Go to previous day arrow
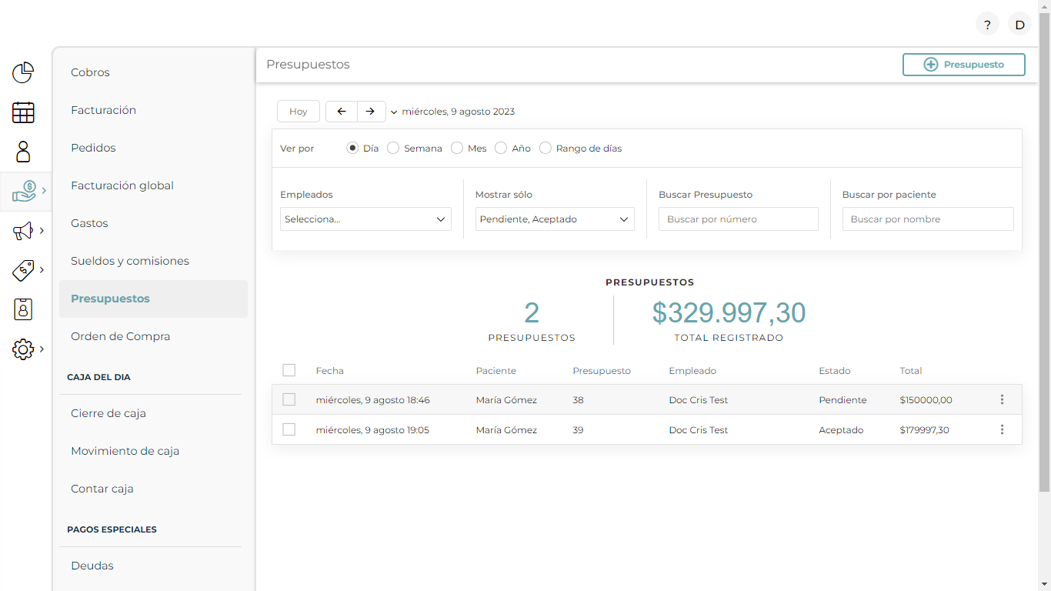 click(342, 112)
